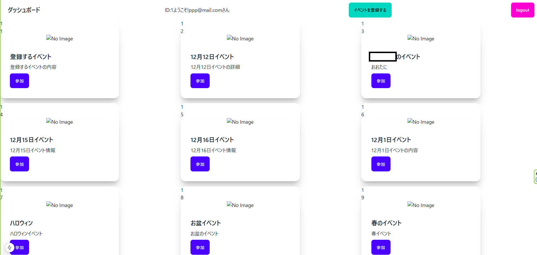
Task: Click the No Image thumbnail on 12月12日イベント card
Action: click(x=240, y=38)
